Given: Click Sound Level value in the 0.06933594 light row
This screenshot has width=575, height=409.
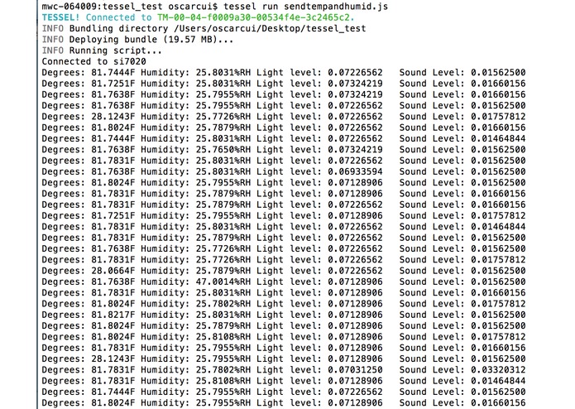Looking at the screenshot, I should pyautogui.click(x=498, y=171).
